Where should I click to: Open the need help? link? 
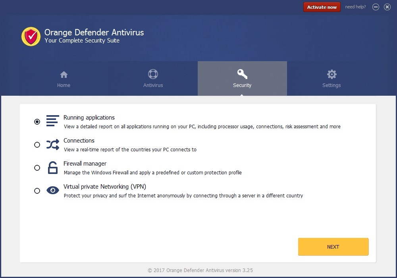pos(355,7)
